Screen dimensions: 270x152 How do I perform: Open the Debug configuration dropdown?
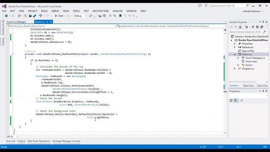click(x=85, y=16)
